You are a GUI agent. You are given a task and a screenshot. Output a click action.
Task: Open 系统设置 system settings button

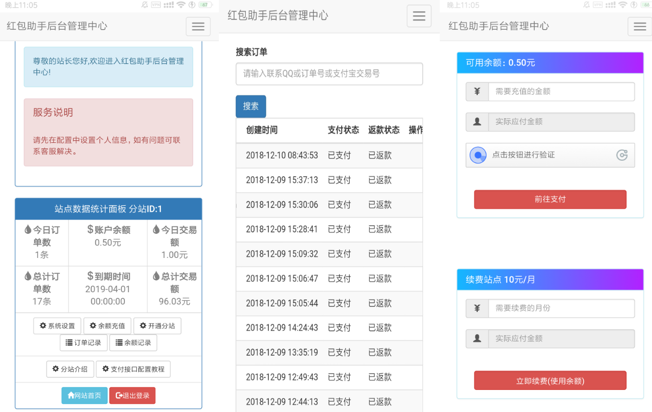pyautogui.click(x=57, y=326)
